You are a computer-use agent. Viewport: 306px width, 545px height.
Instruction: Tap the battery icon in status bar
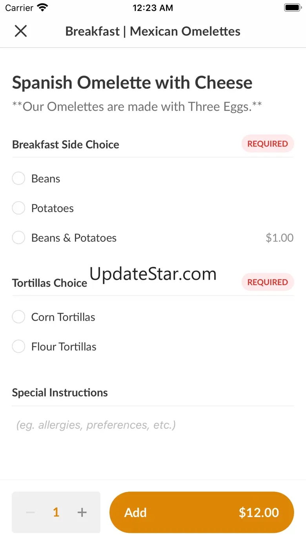click(292, 7)
